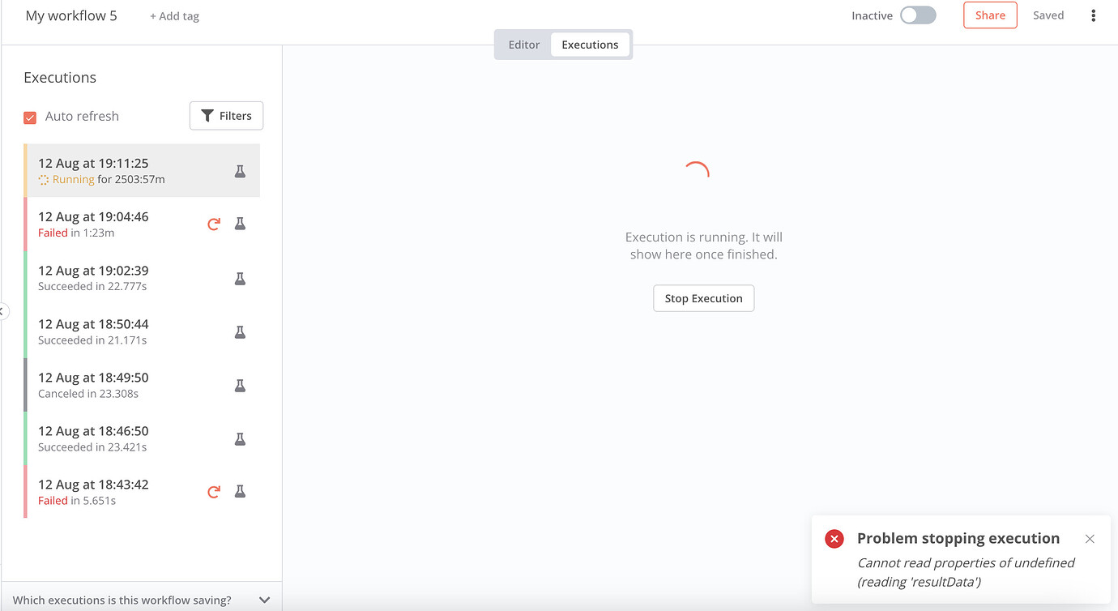
Task: Collapse the executions sidebar
Action: pyautogui.click(x=2, y=311)
